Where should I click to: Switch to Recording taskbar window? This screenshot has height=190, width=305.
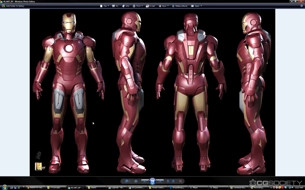coord(259,187)
